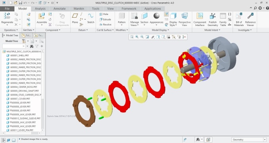This screenshot has height=143, width=269.
Task: Open the Geometry selection filter dropdown
Action: pos(248,139)
